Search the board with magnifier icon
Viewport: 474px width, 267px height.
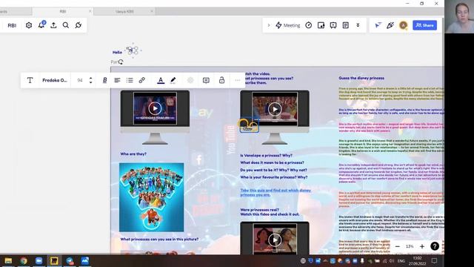point(66,25)
